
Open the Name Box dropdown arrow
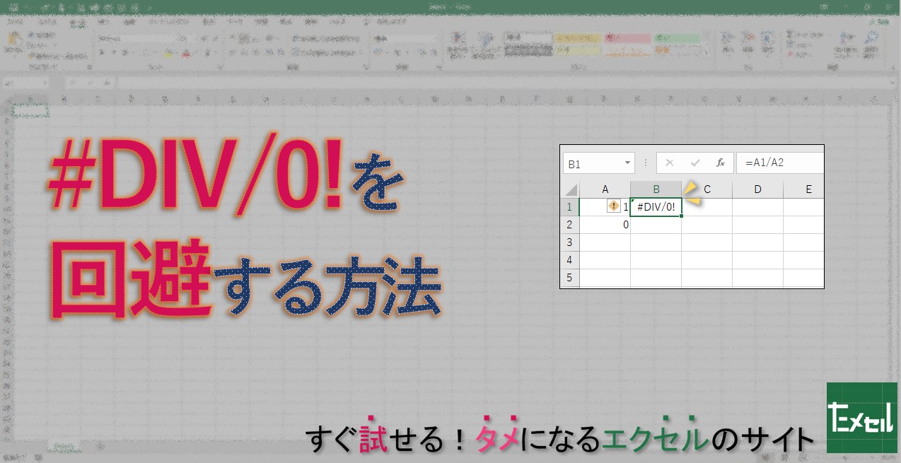(x=627, y=163)
